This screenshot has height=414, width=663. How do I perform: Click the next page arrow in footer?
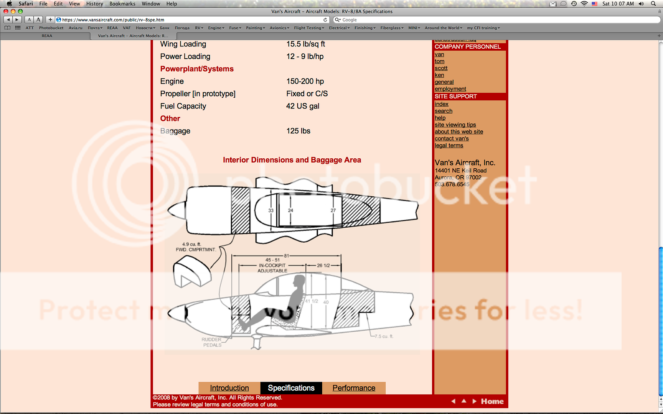click(x=474, y=401)
